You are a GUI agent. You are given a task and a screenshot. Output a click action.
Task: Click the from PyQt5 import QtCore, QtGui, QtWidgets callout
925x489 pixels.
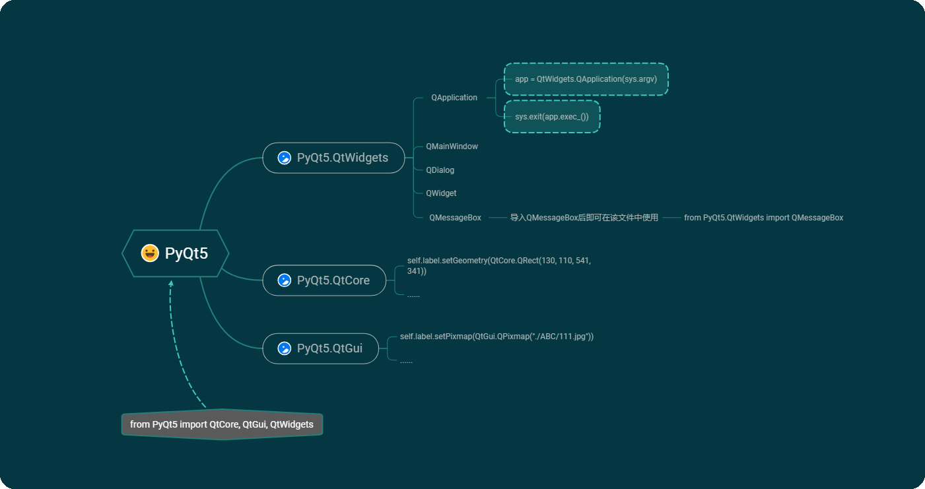click(222, 424)
